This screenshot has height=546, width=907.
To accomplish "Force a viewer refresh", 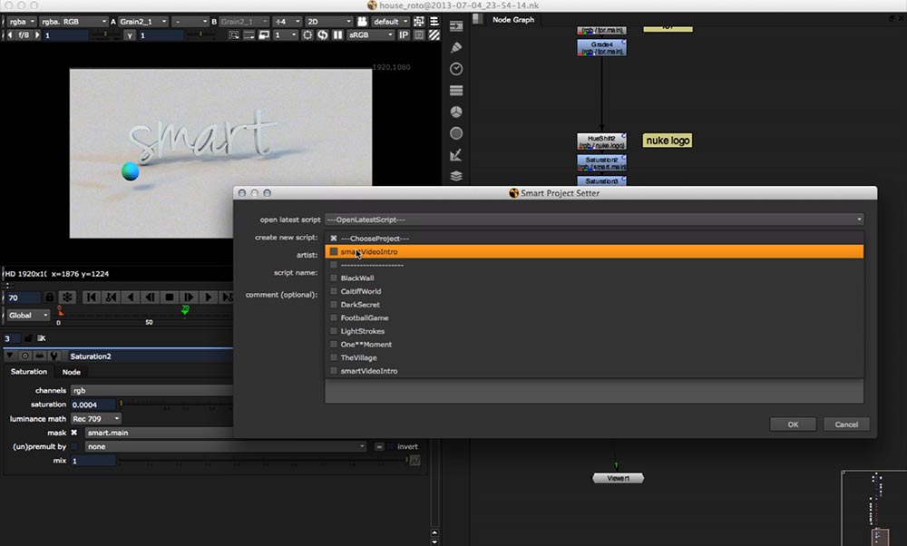I will coord(322,35).
